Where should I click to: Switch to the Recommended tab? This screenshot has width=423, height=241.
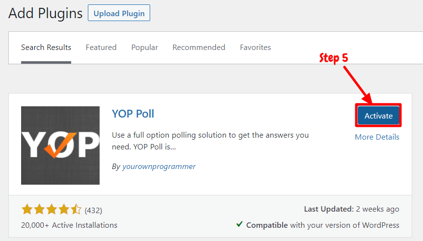(x=199, y=48)
